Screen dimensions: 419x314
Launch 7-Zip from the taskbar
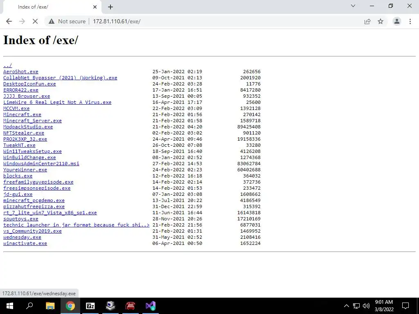(90, 306)
